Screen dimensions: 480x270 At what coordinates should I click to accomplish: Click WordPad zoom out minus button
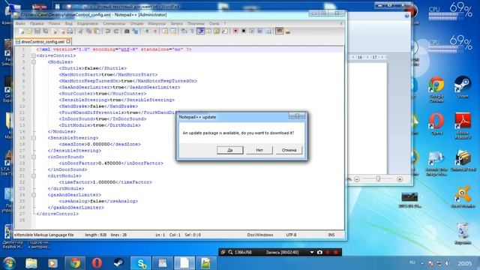pyautogui.click(x=357, y=179)
